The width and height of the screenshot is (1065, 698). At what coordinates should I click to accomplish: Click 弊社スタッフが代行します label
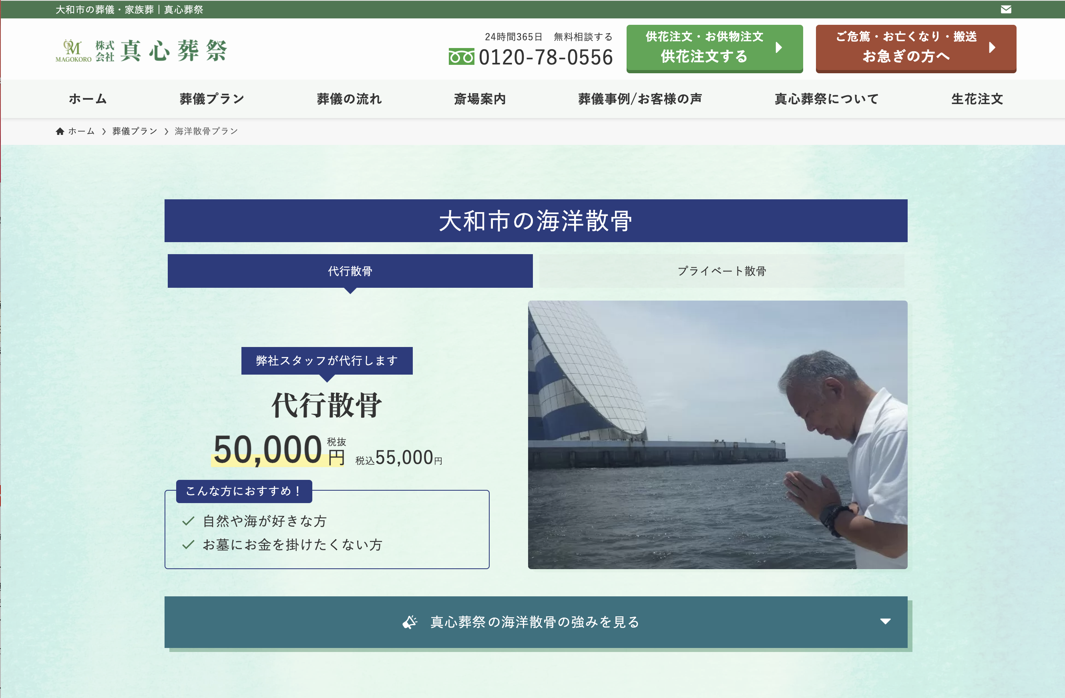click(x=327, y=361)
